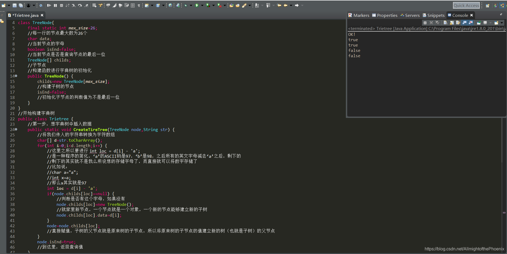This screenshot has width=507, height=254.
Task: Click the Terminate button in main toolbar
Action: coord(61,5)
